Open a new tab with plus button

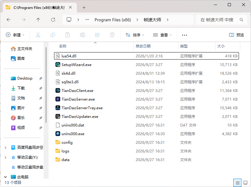[x=84, y=7]
